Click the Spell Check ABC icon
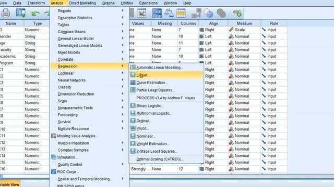This screenshot has width=334, height=187. click(x=237, y=13)
